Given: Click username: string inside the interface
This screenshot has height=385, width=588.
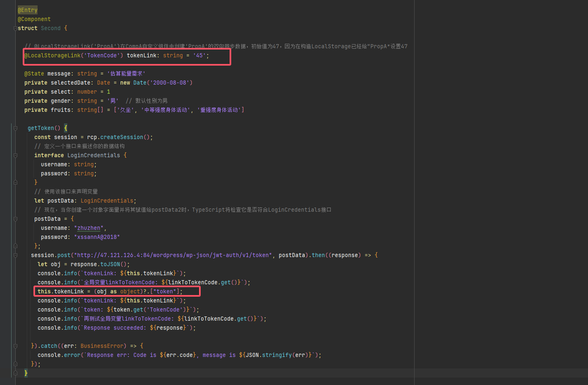Looking at the screenshot, I should point(69,164).
